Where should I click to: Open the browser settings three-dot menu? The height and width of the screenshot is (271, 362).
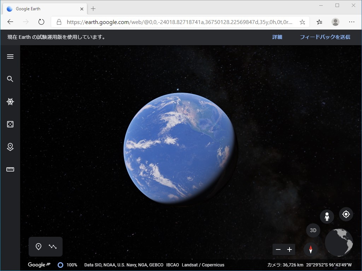[352, 22]
